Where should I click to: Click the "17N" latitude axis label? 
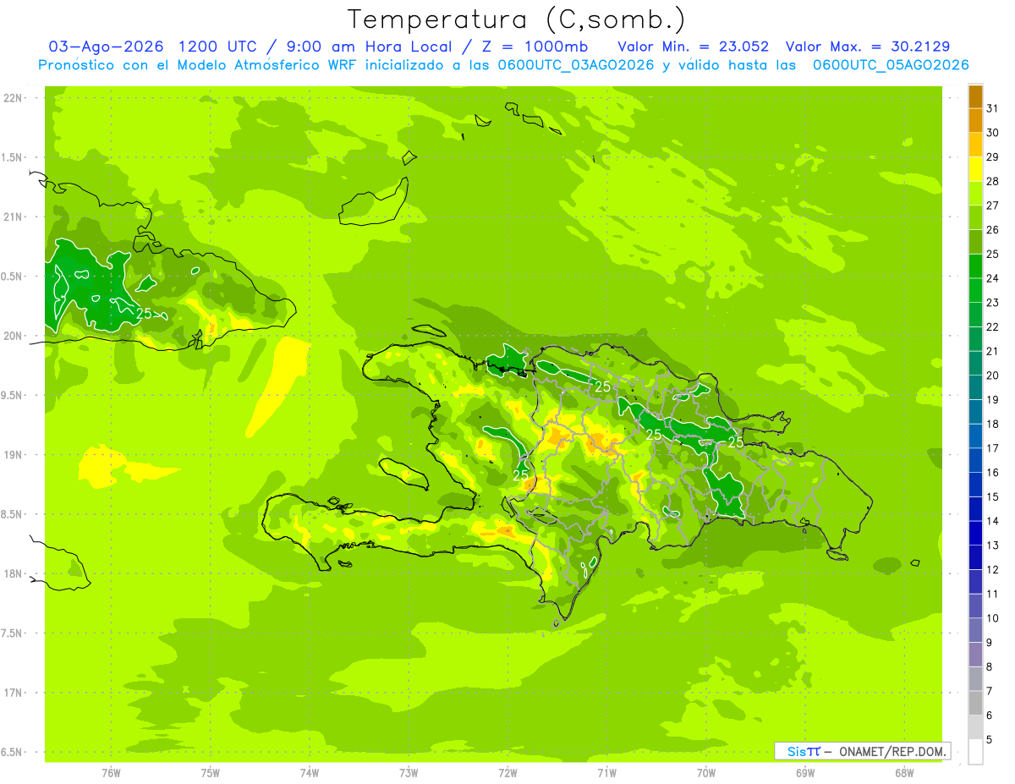click(13, 694)
